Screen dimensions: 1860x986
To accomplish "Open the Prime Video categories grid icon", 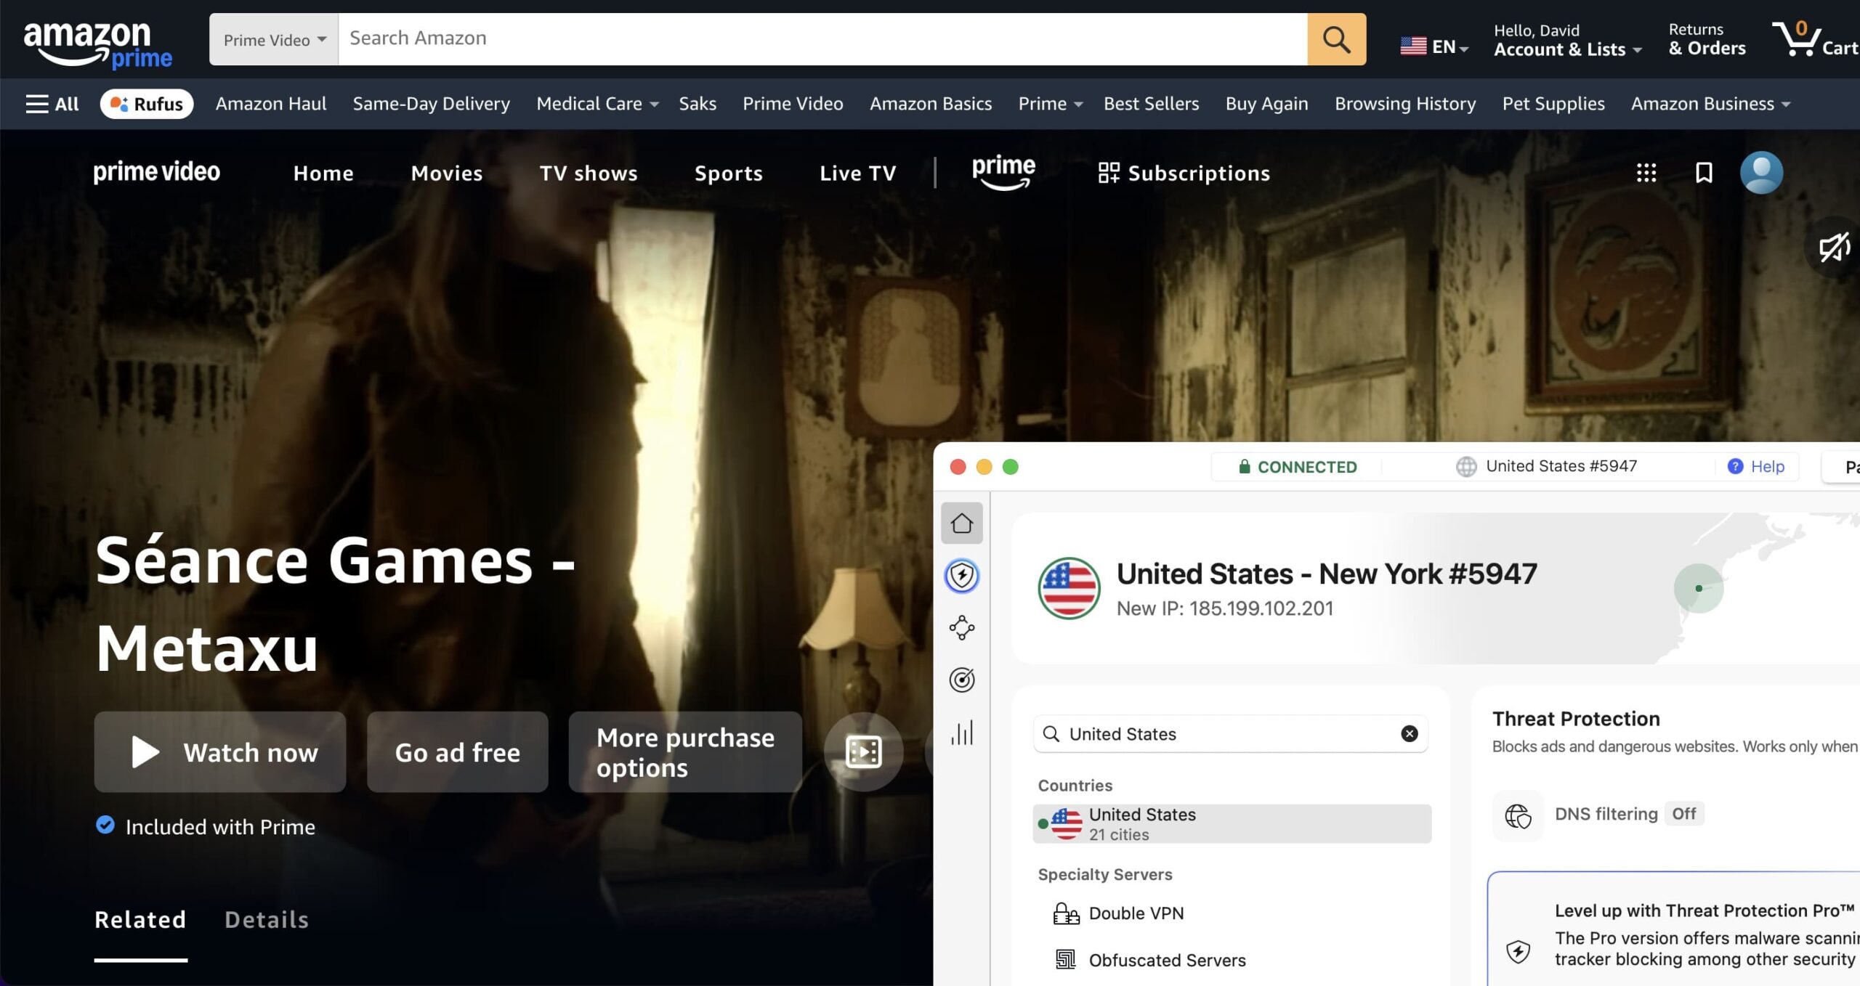I will [x=1647, y=172].
